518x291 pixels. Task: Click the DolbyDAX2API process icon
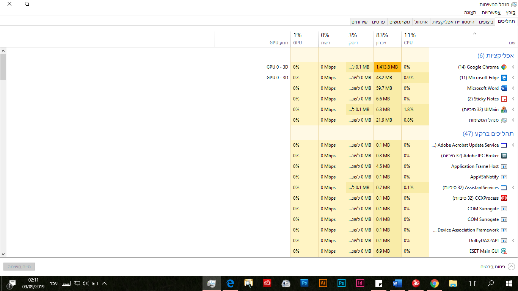(504, 240)
